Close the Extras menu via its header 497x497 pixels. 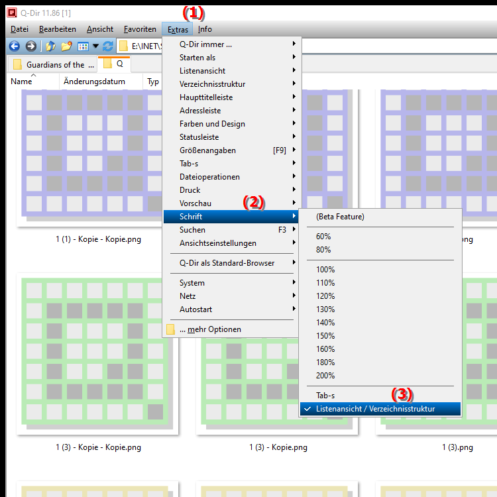[x=178, y=29]
